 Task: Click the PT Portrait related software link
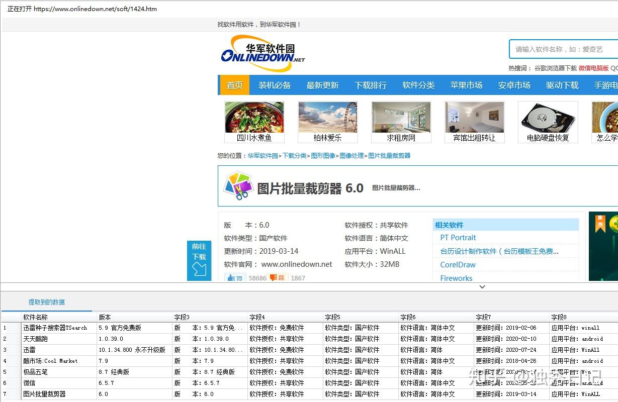[458, 238]
